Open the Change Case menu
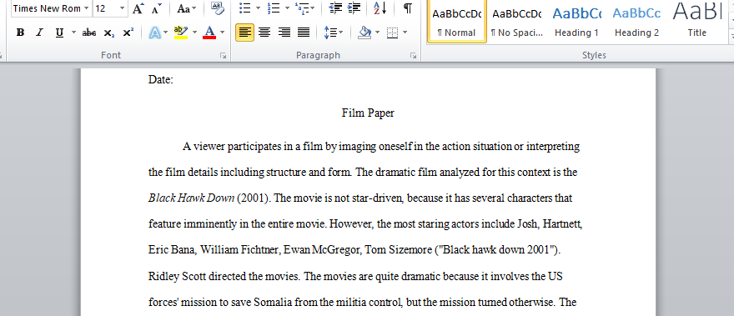The image size is (734, 316). click(x=187, y=8)
